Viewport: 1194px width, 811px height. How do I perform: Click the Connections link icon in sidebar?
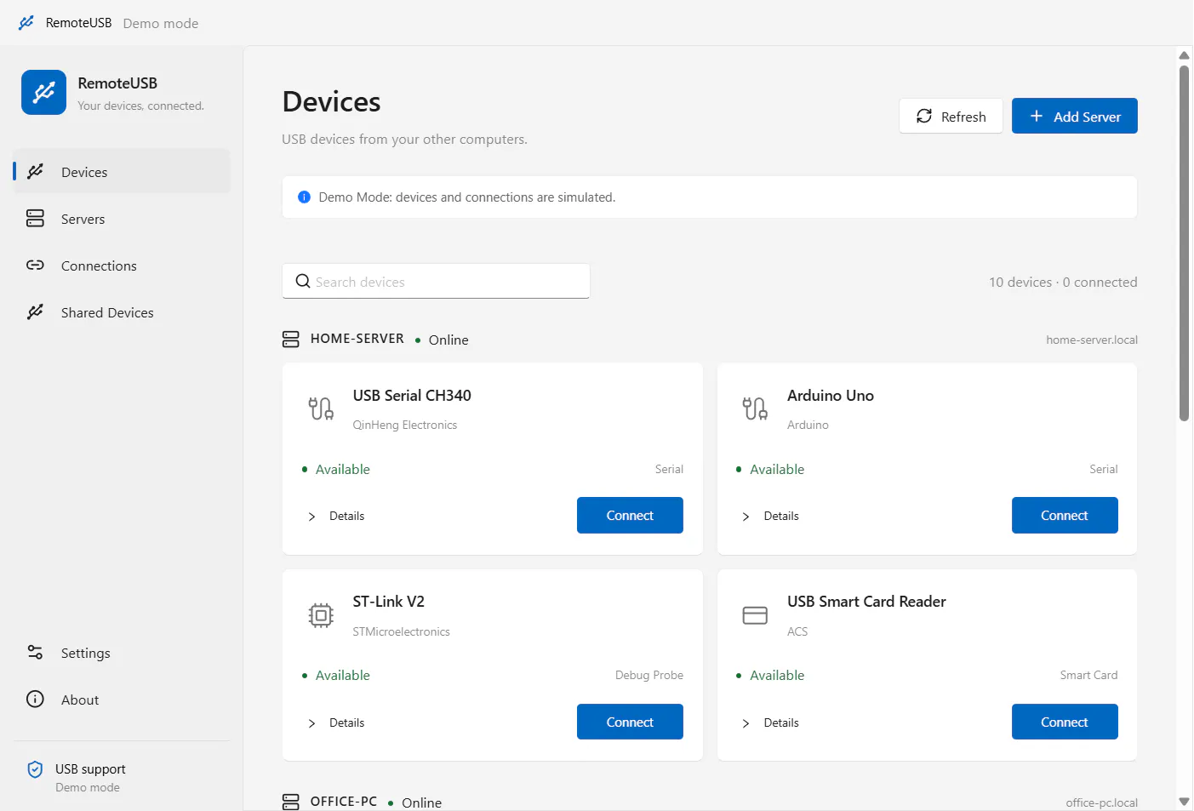35,266
